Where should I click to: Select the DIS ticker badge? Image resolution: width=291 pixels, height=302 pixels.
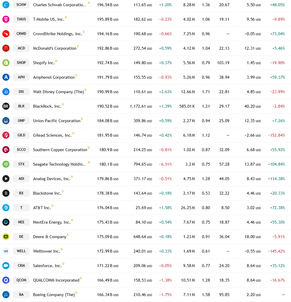21,92
